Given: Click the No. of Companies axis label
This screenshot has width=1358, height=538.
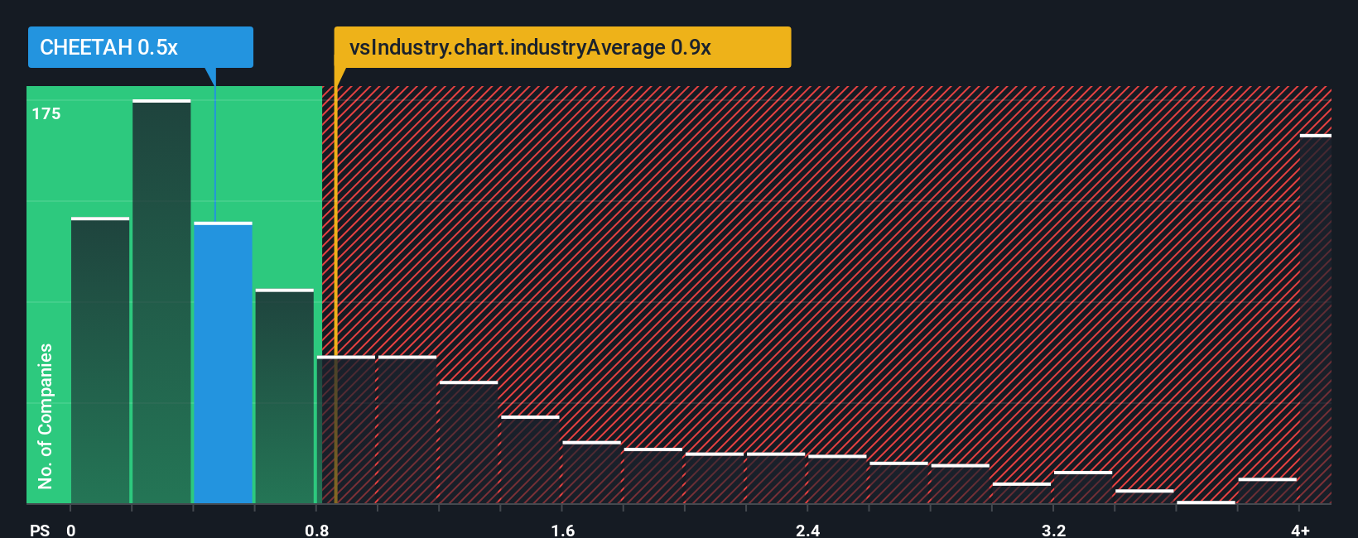Looking at the screenshot, I should point(45,416).
